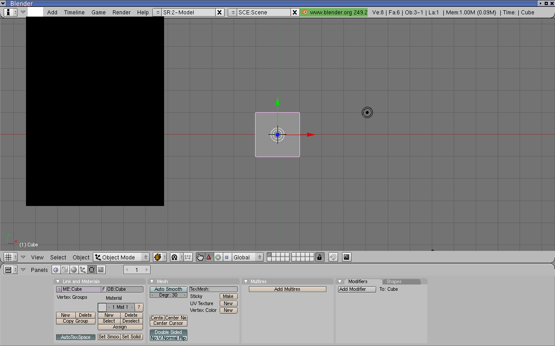
Task: Collapse Buttons header menus triangle beside Panels
Action: (23, 270)
